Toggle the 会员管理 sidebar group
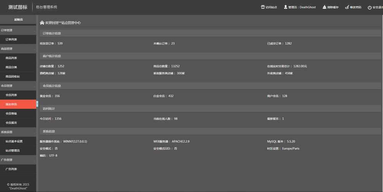The width and height of the screenshot is (383, 192). (x=18, y=86)
